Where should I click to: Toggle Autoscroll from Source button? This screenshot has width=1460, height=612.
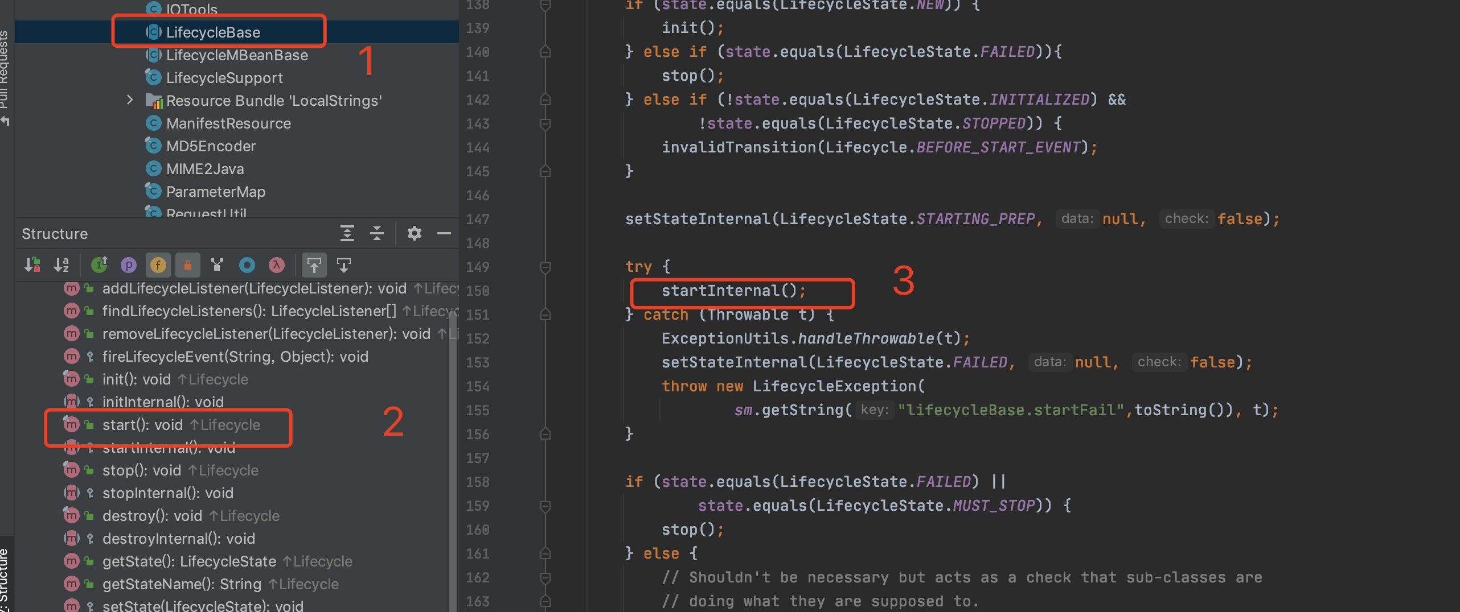[344, 264]
